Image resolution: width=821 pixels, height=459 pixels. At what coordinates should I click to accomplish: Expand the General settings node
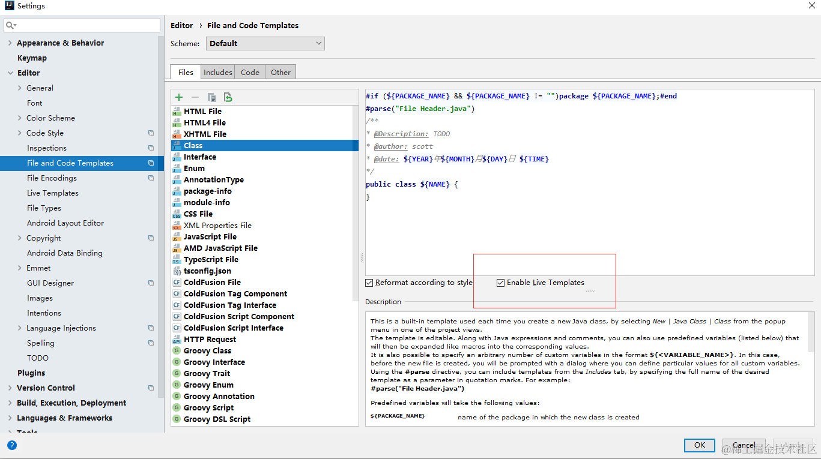[x=20, y=88]
